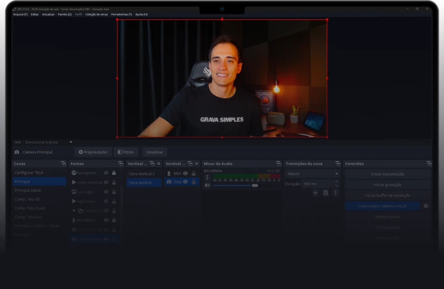The image size is (444, 289).
Task: Click Iniciar buffer de repetição
Action: [x=387, y=196]
